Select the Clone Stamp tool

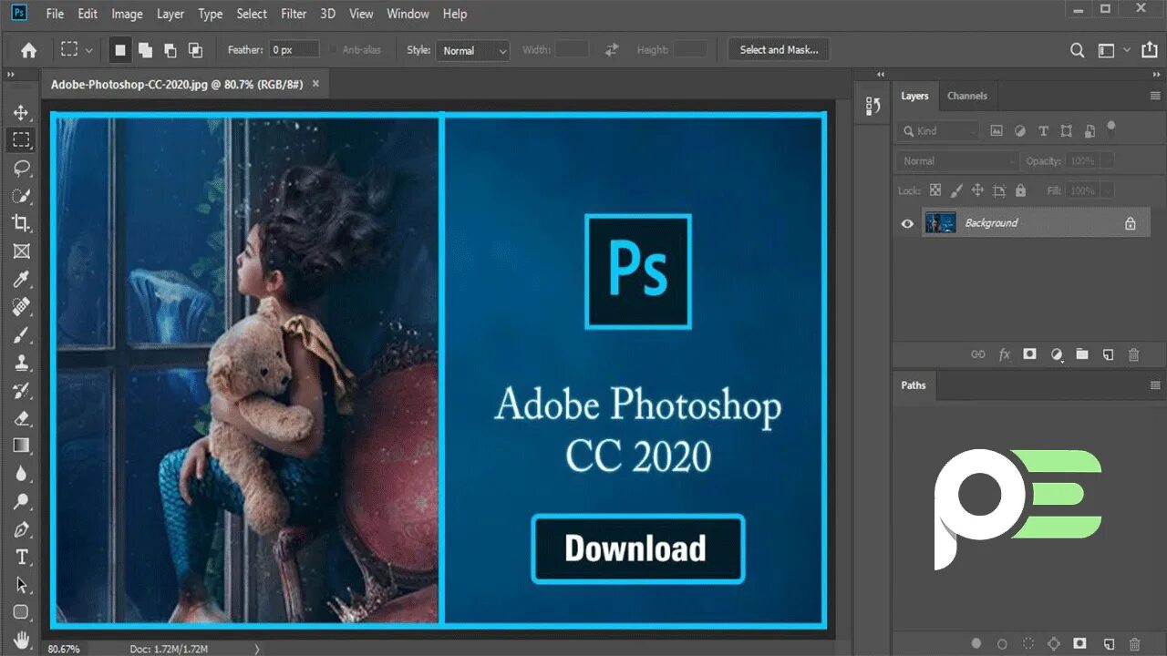[21, 363]
